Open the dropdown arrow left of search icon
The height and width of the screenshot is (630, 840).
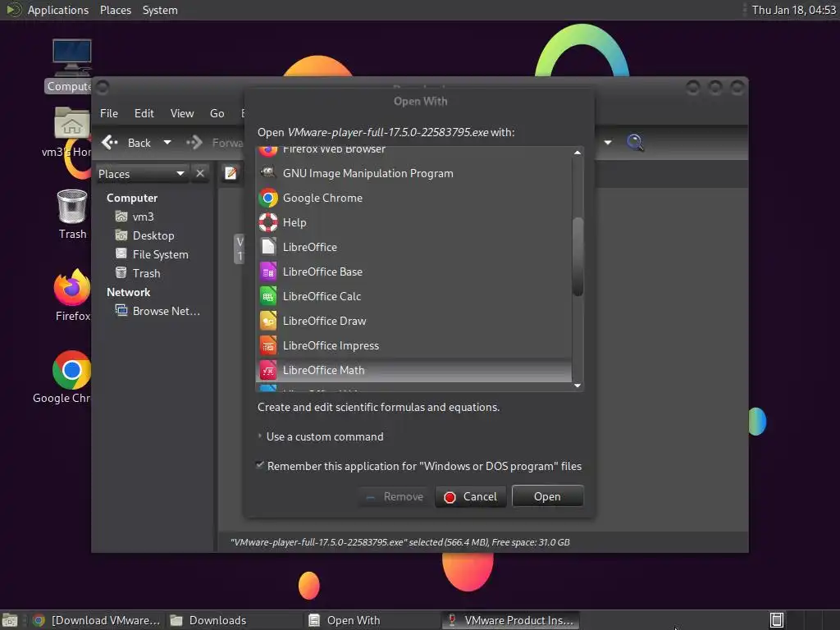click(608, 143)
